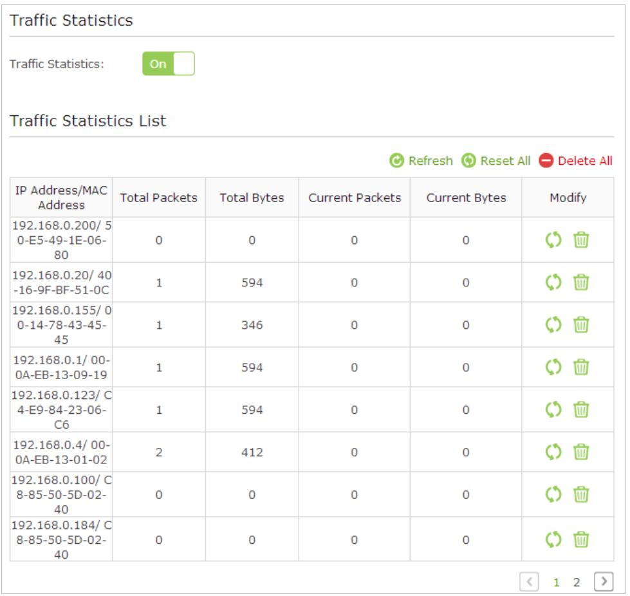Click Total Bytes 594 in 192.168.0.1 row
This screenshot has height=596, width=630.
[x=252, y=368]
